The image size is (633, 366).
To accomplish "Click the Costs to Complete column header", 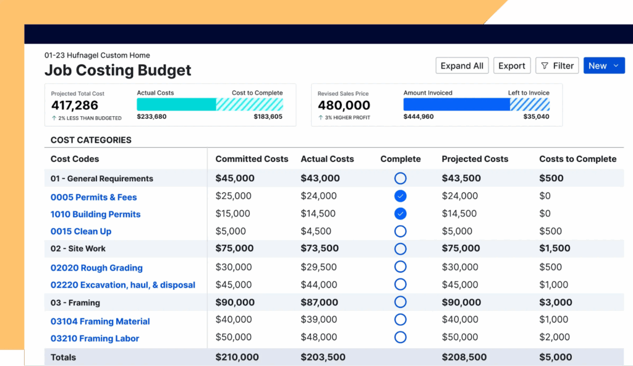I will (577, 159).
